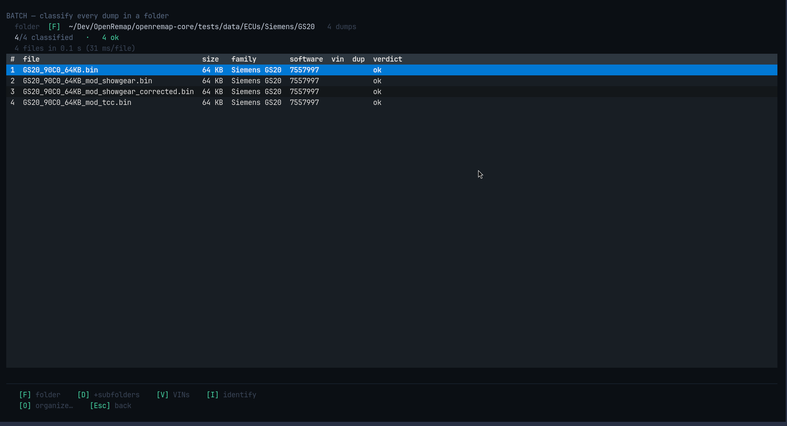Image resolution: width=787 pixels, height=426 pixels.
Task: Choose the [F] folder command in footer
Action: click(40, 395)
